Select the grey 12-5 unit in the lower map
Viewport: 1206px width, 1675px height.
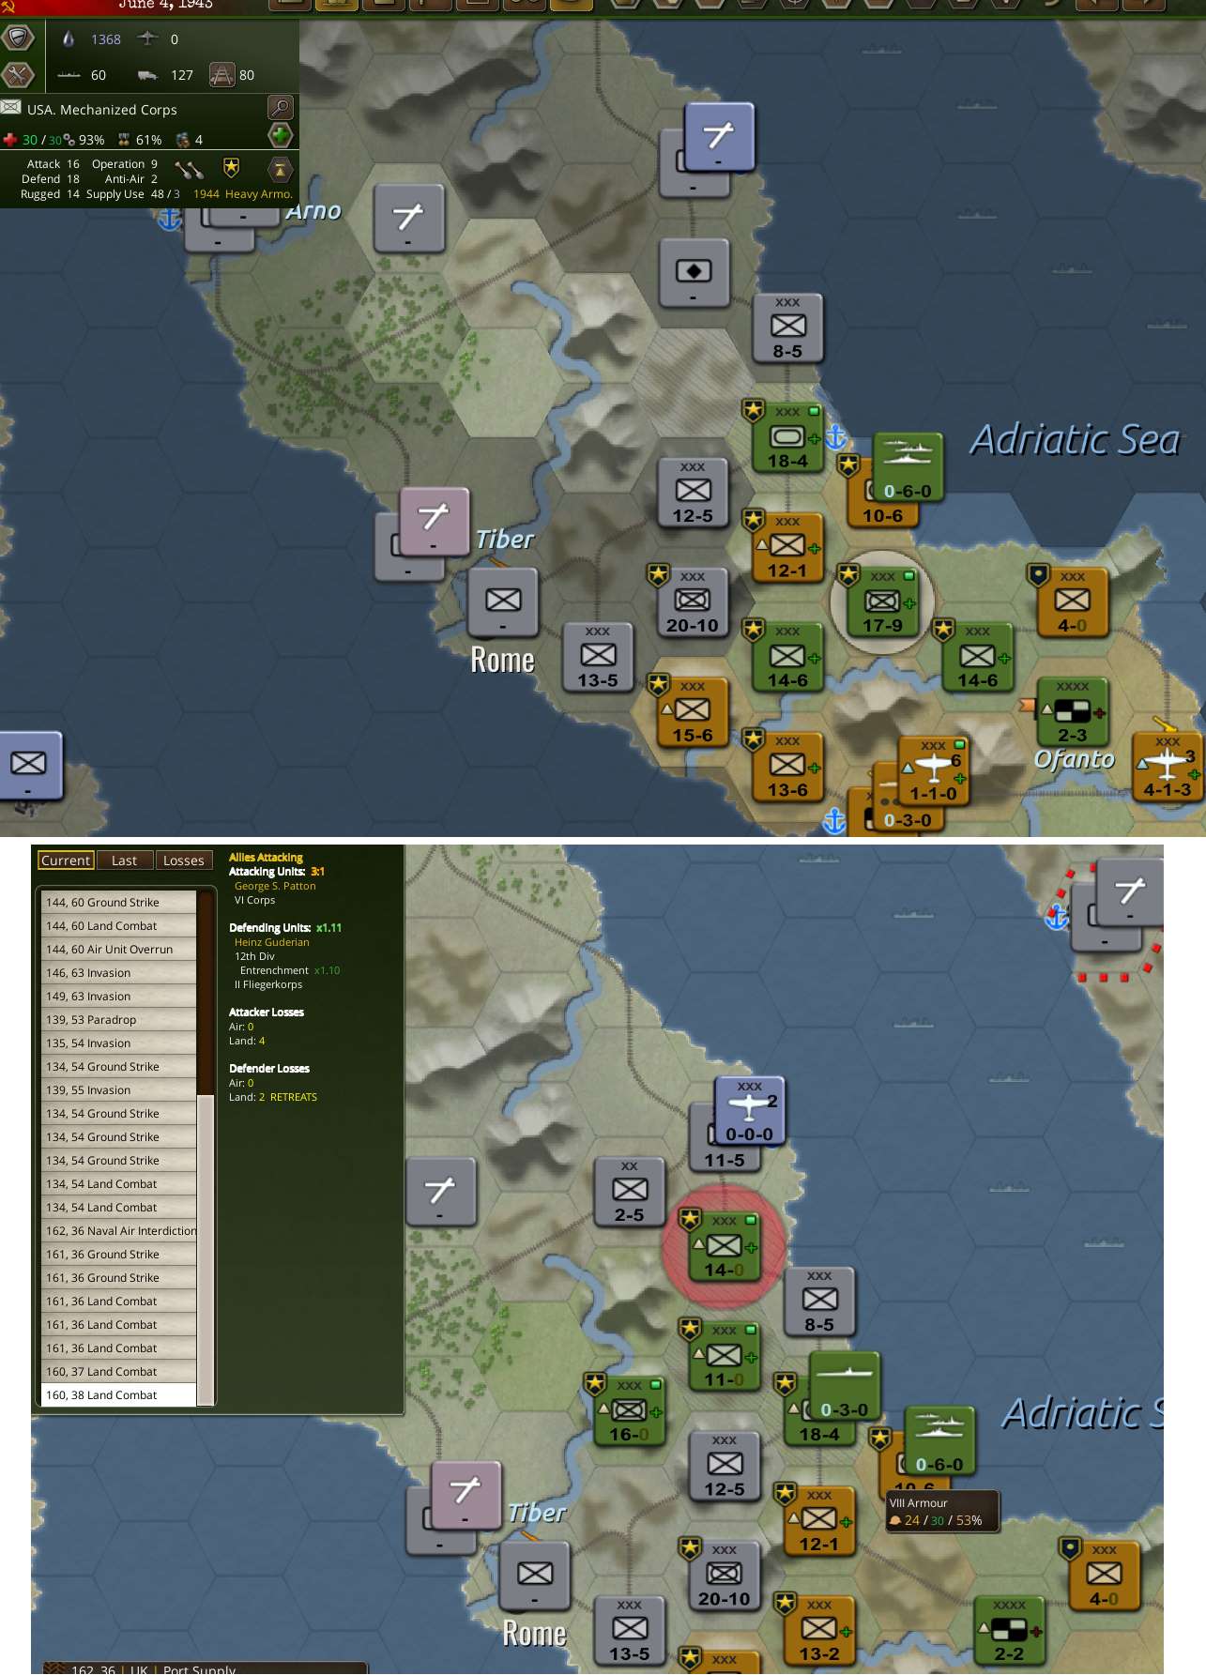(724, 1467)
